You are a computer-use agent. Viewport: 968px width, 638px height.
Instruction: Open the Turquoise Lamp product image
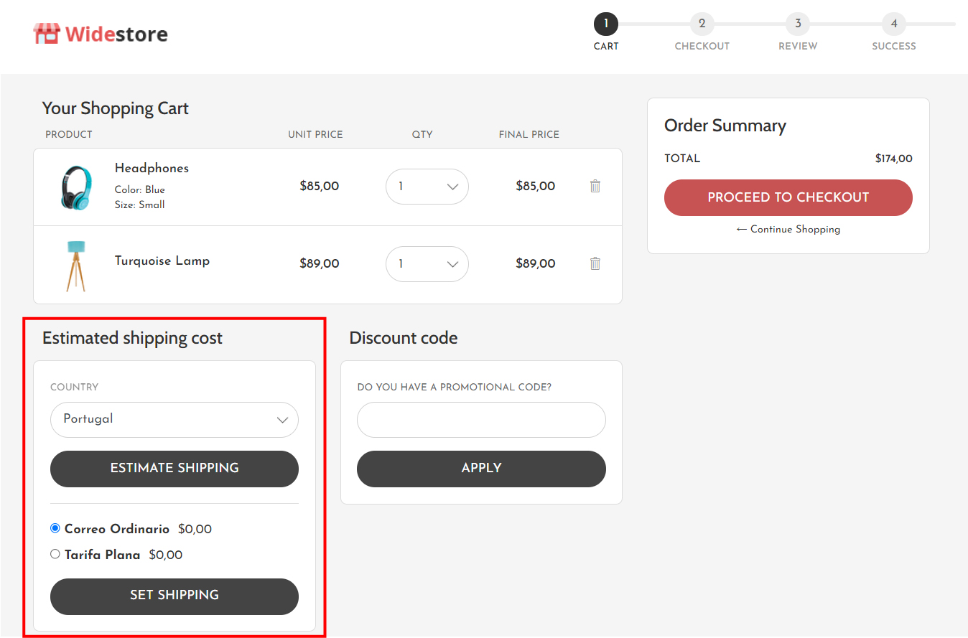pos(75,266)
